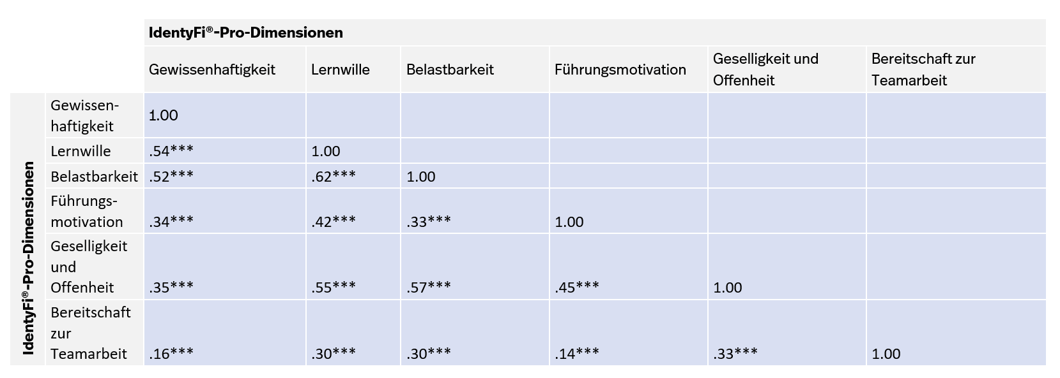Image resolution: width=1060 pixels, height=378 pixels.
Task: Select the .35*** correlation cell
Action: pos(171,287)
